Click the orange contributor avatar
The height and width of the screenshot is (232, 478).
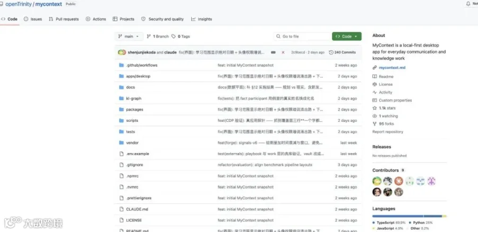pos(399,181)
